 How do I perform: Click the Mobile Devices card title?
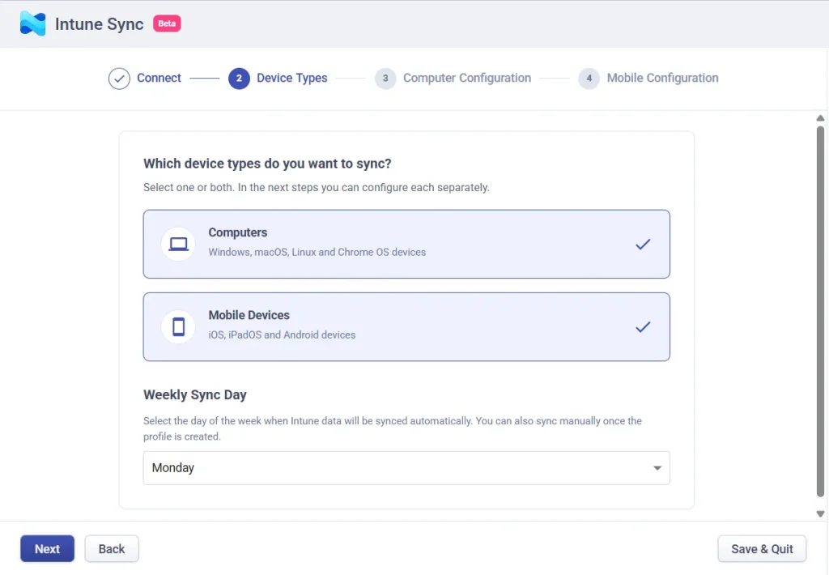point(249,315)
